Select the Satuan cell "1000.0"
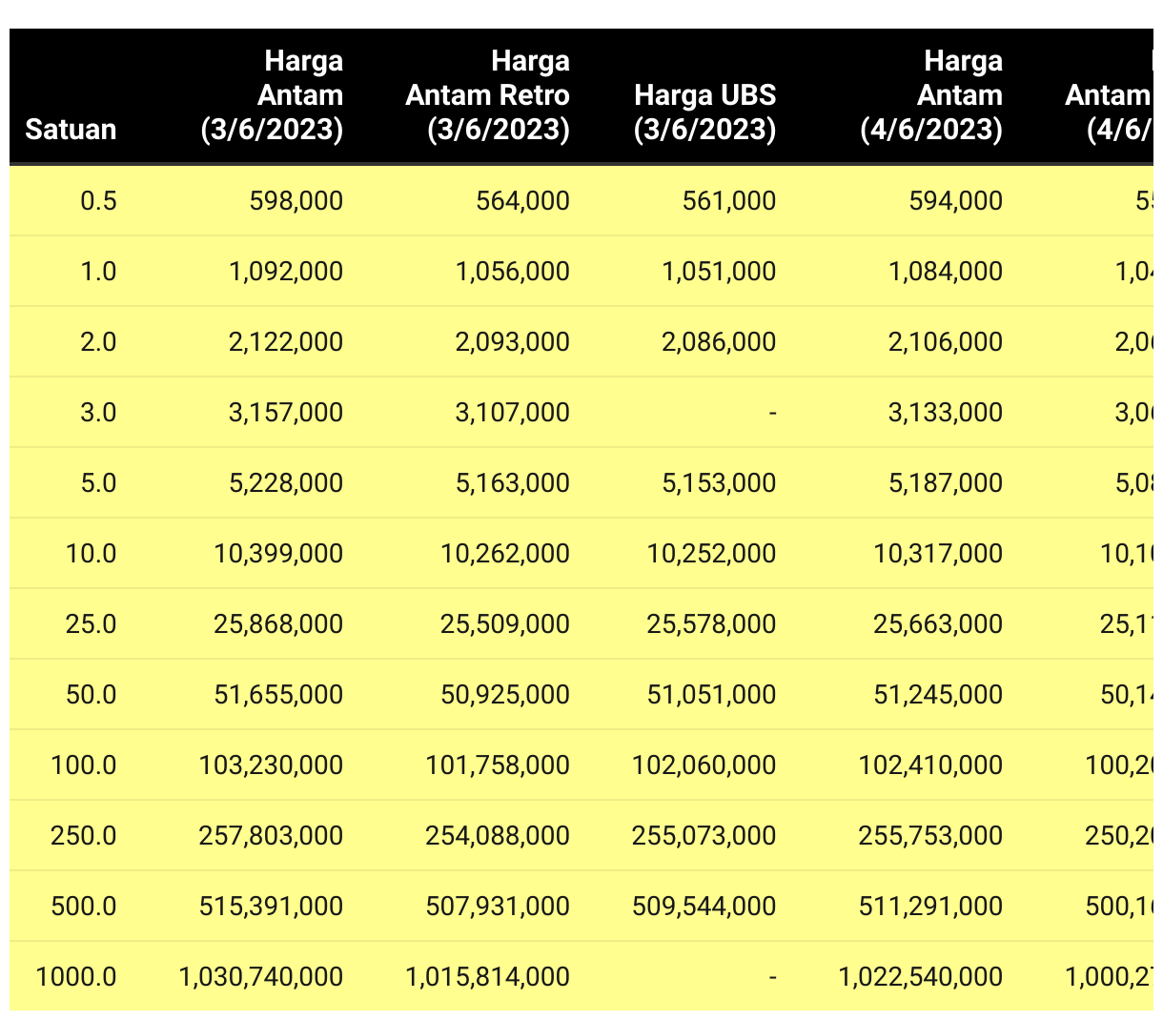Screen dimensions: 1163x1020 point(76,976)
